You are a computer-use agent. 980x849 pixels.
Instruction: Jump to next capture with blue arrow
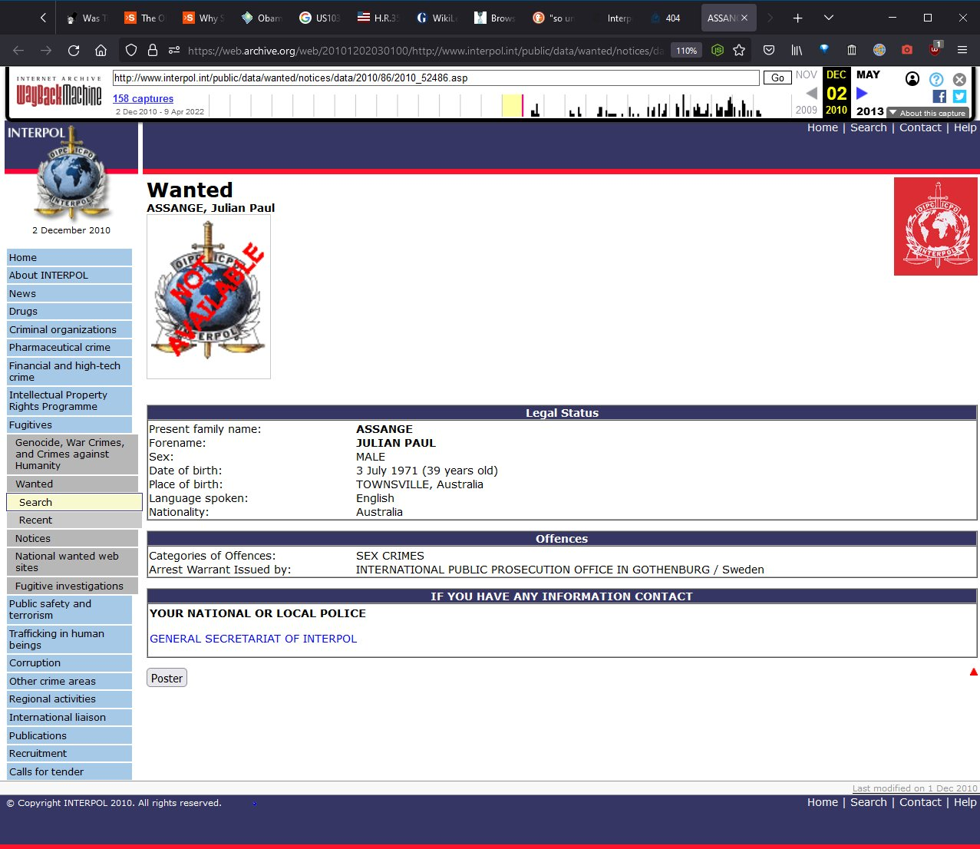pyautogui.click(x=862, y=93)
